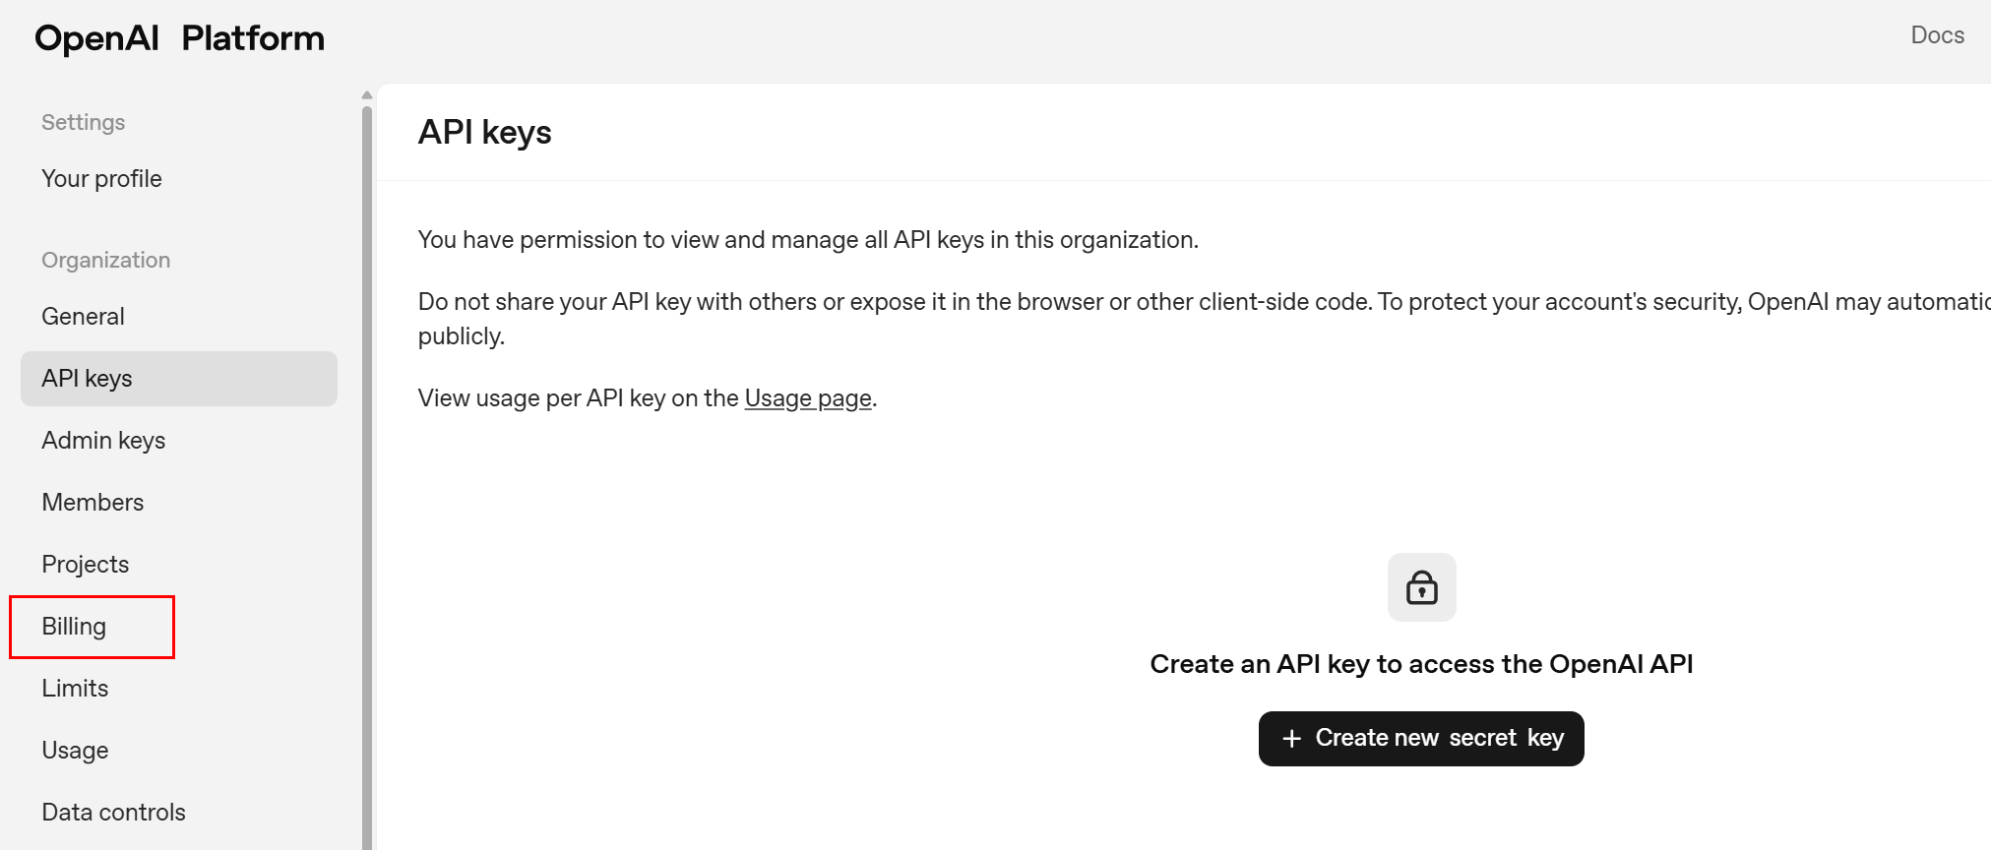The width and height of the screenshot is (1991, 850).
Task: Click the plus icon on Create button
Action: tap(1291, 739)
